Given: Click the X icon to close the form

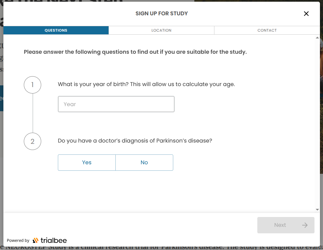Looking at the screenshot, I should coord(306,14).
